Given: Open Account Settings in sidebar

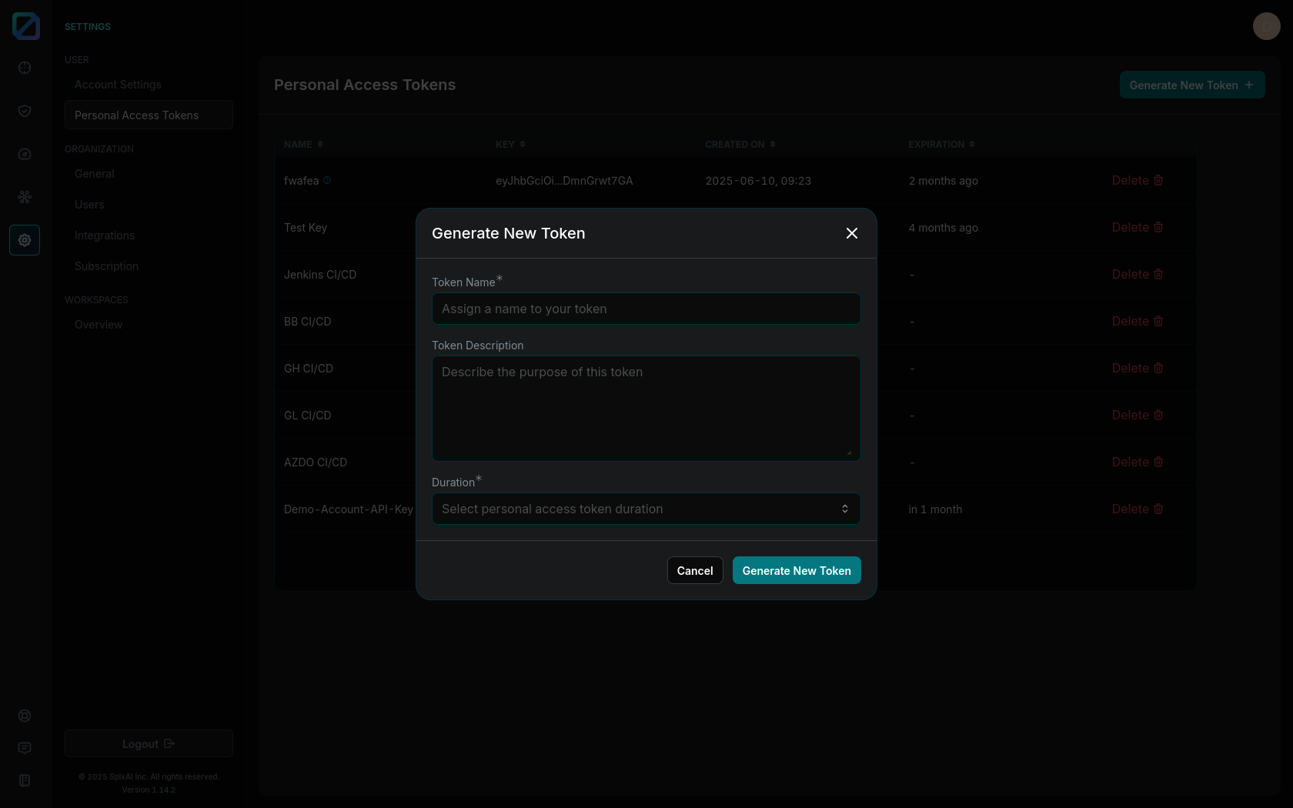Looking at the screenshot, I should click(x=118, y=85).
